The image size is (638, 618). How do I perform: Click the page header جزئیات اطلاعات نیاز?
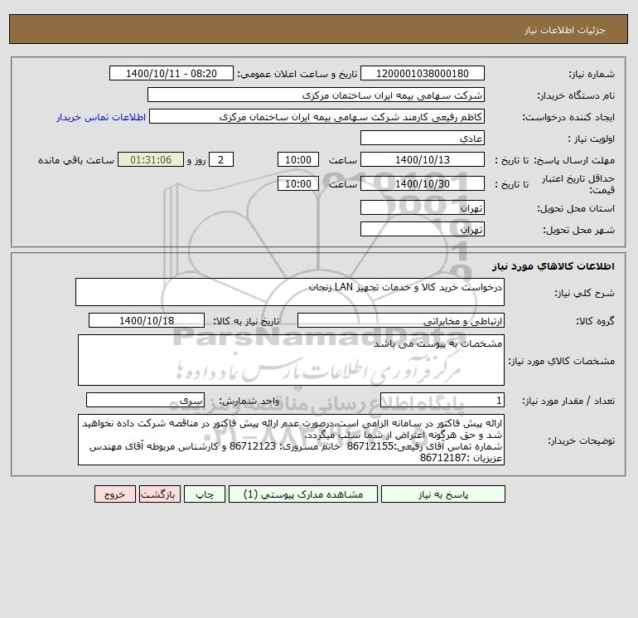[x=565, y=30]
